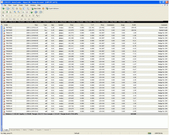Switch chart to bar chart
Viewport: 169px width, 135px height.
click(x=3, y=12)
